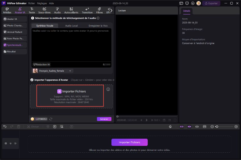Open the 16:9 aspect ratio dropdown
This screenshot has height=160, width=241.
157,120
